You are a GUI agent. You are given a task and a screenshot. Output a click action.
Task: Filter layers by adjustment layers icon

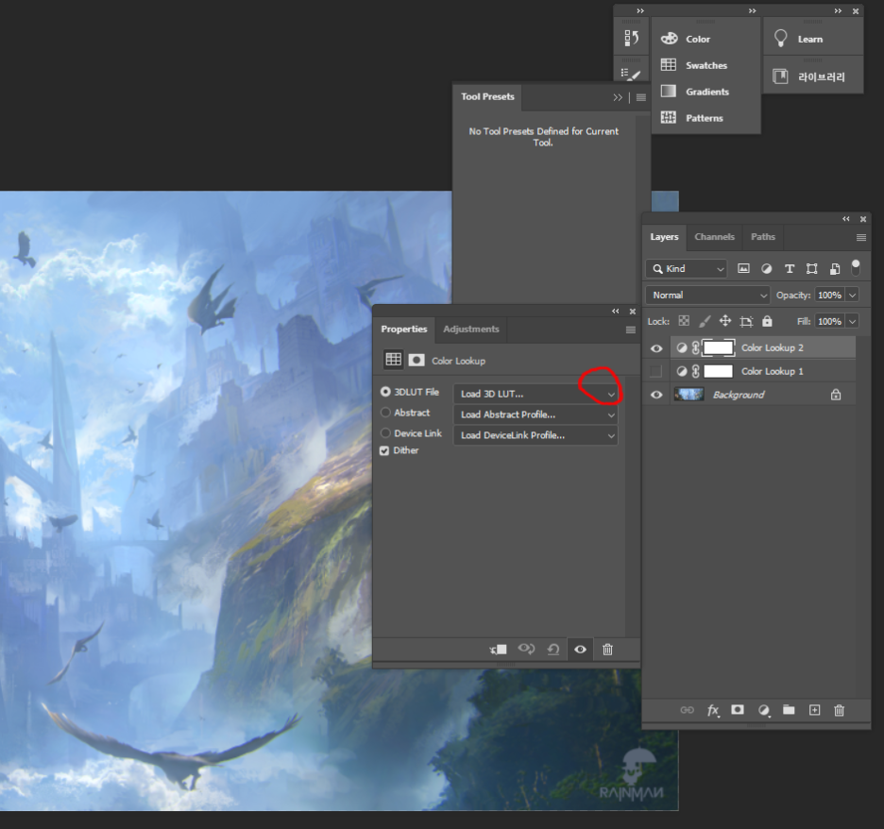pyautogui.click(x=766, y=269)
